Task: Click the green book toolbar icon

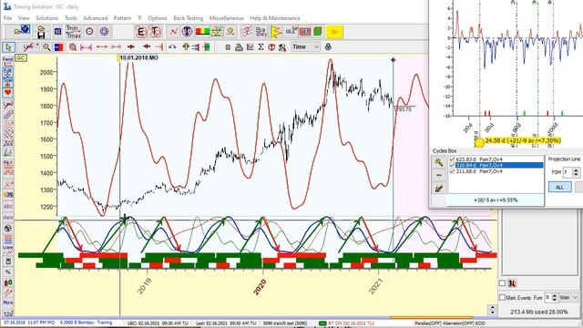Action: (318, 32)
